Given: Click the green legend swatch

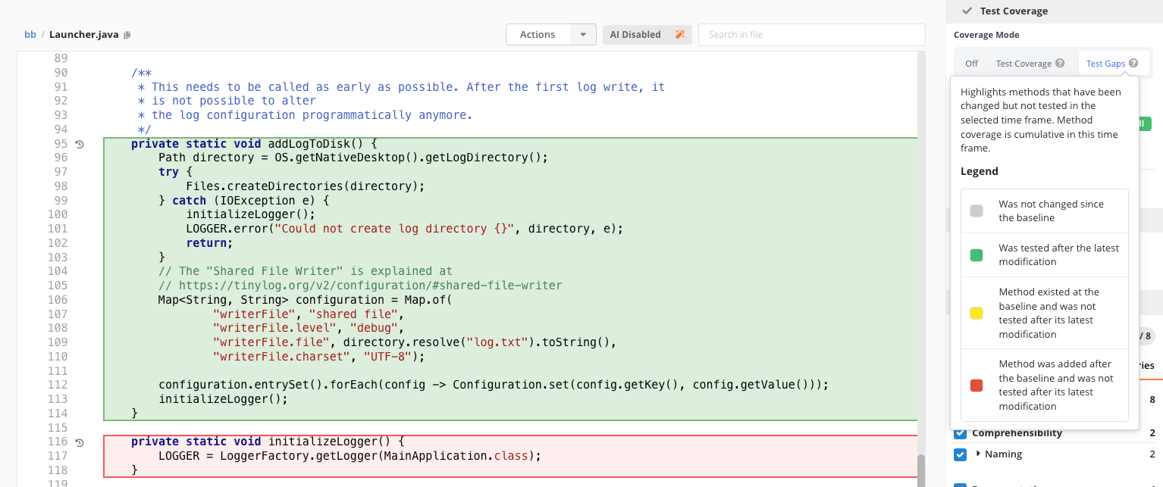Looking at the screenshot, I should click(976, 255).
